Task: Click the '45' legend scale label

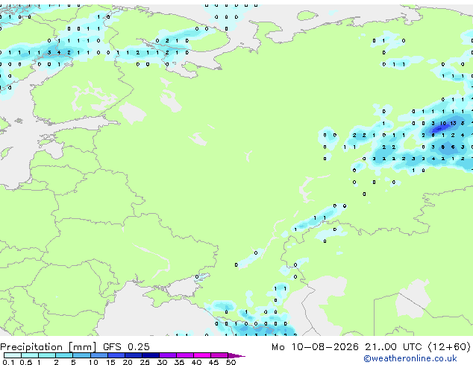Action: [x=213, y=362]
